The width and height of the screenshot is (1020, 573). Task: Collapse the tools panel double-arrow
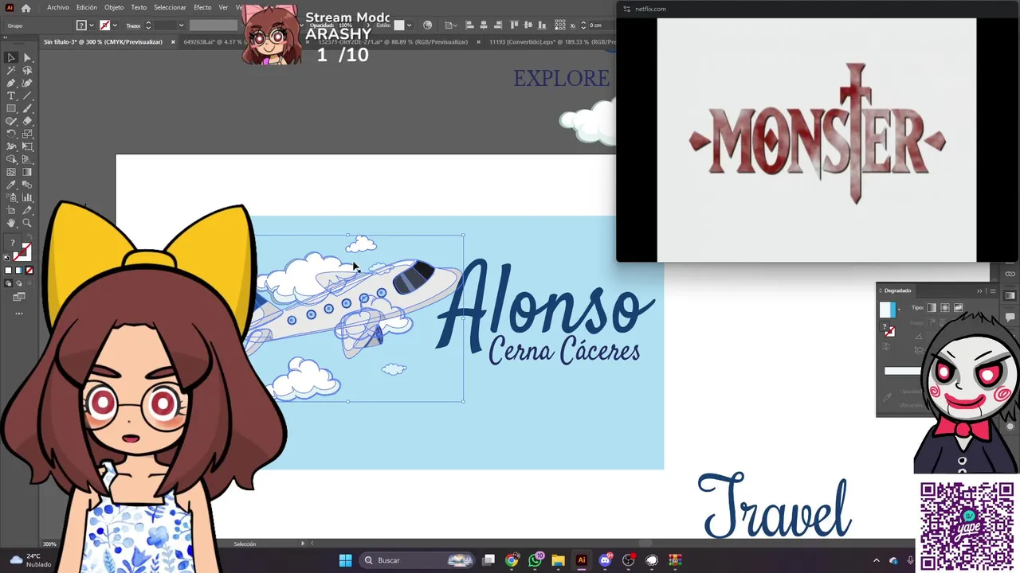(x=5, y=37)
